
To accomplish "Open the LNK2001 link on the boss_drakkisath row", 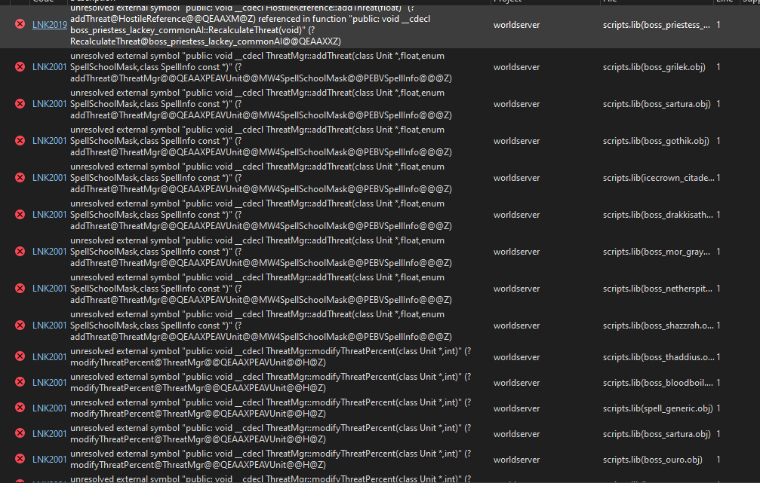I will tap(50, 215).
